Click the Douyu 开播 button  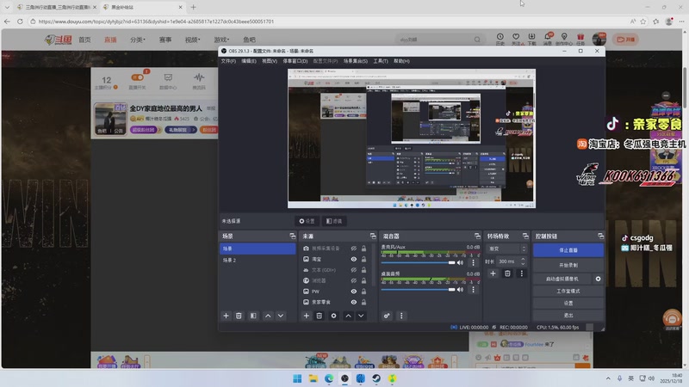coord(626,40)
